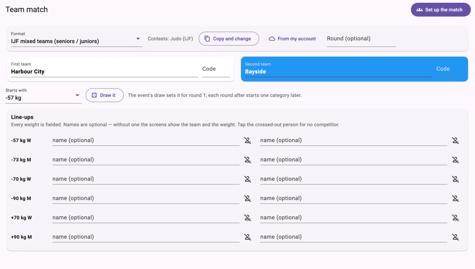The height and width of the screenshot is (269, 475).
Task: Click crossed-out person icon, Bayside -90 kg M
Action: pos(455,198)
